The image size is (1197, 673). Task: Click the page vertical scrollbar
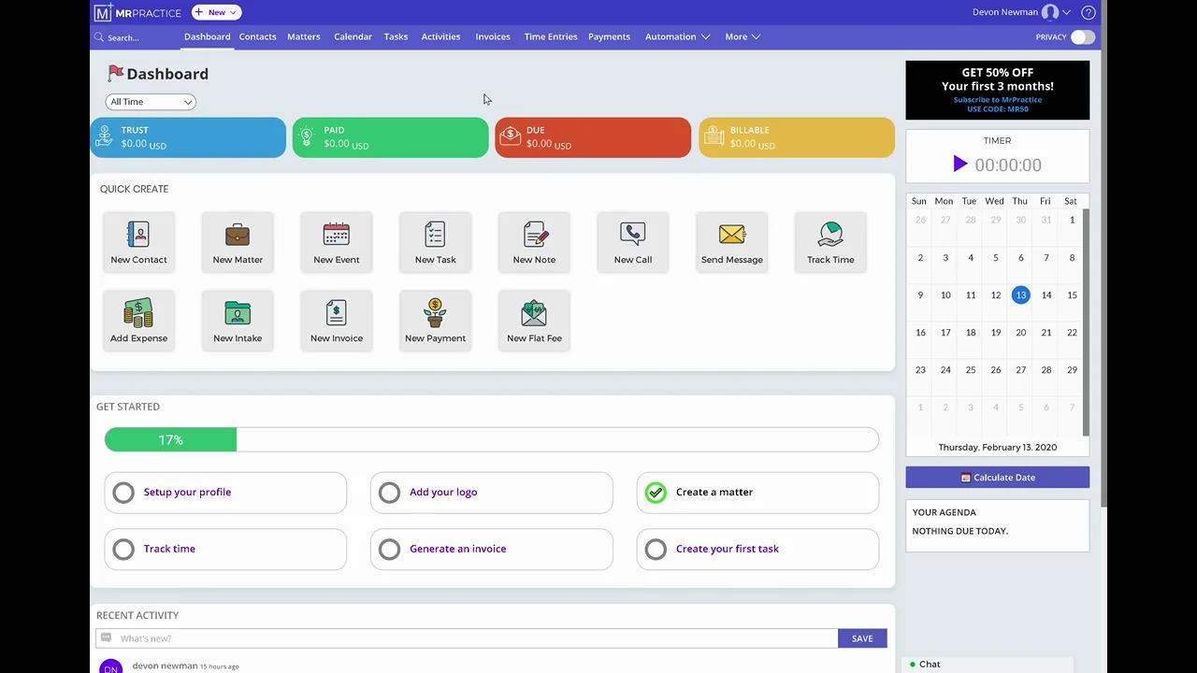pos(1103,252)
